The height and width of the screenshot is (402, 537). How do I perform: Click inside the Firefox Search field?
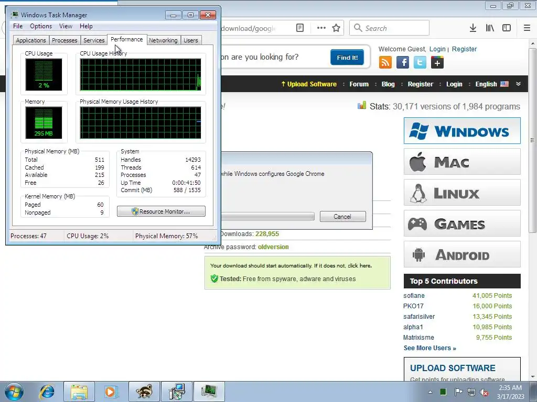389,28
